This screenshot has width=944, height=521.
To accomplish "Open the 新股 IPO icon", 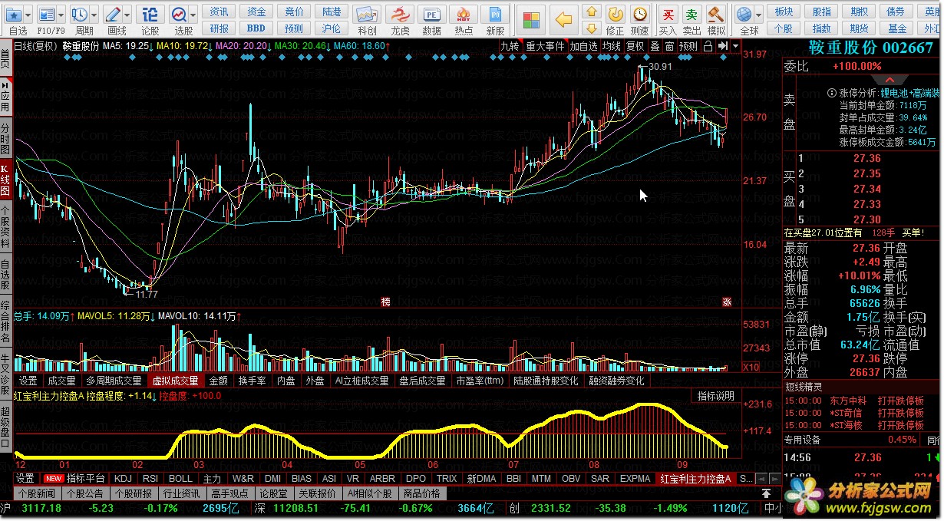I will [495, 14].
